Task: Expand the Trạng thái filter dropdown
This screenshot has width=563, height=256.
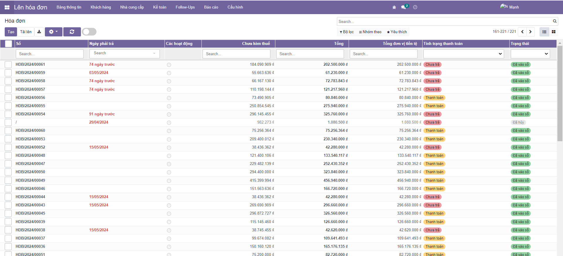Action: [530, 54]
